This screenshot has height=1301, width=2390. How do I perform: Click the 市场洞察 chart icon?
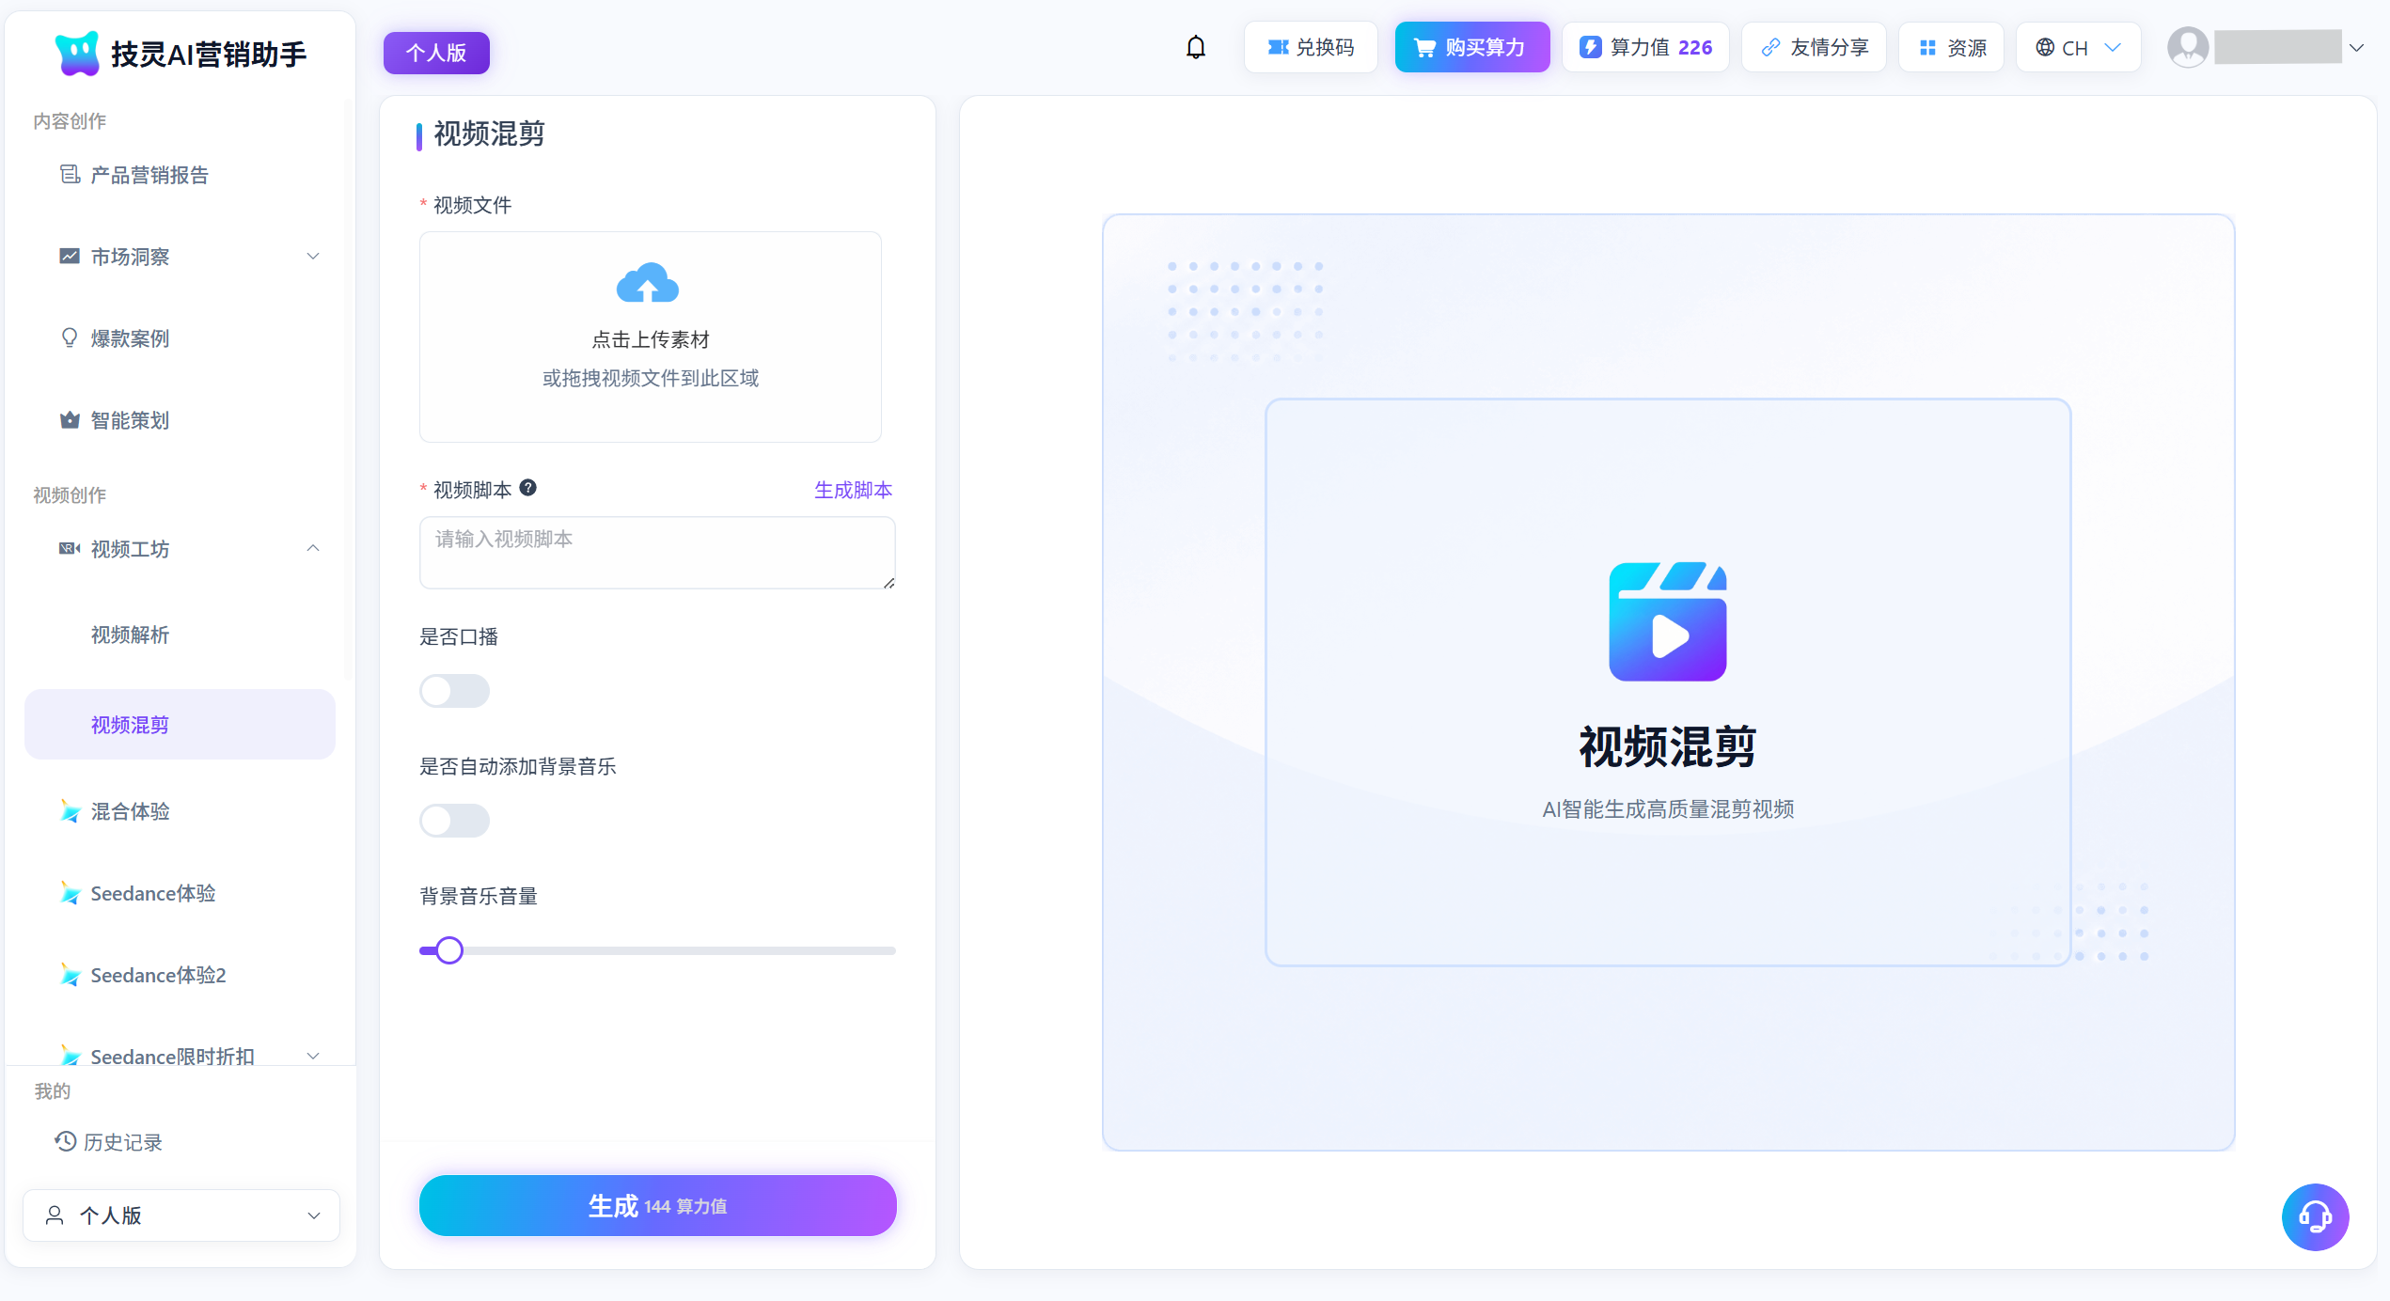[70, 257]
